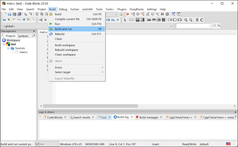The height and width of the screenshot is (147, 238).
Task: Click the Run to cursor debug icon
Action: pyautogui.click(x=133, y=14)
